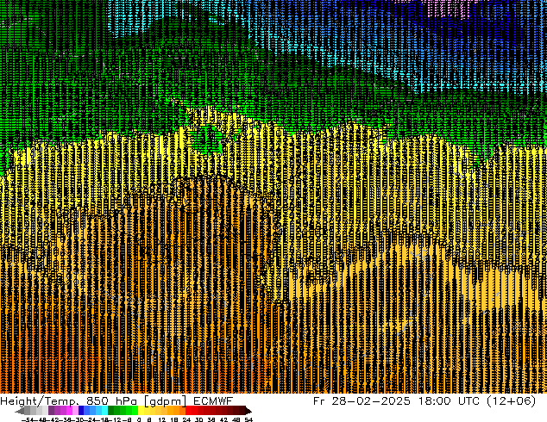Click the '54' value on the legend scale
This screenshot has width=547, height=422.
tap(248, 419)
